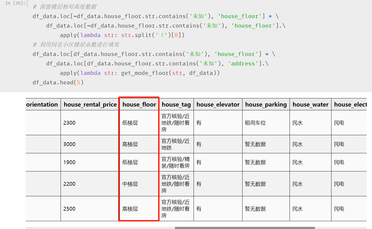Select the house_tag cell in the 2200 row
This screenshot has width=372, height=229.
point(176,184)
